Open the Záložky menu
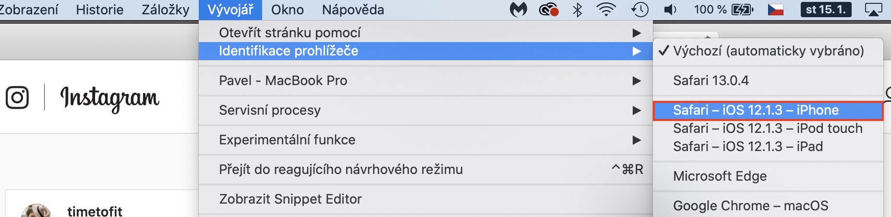This screenshot has width=891, height=217. coord(166,10)
